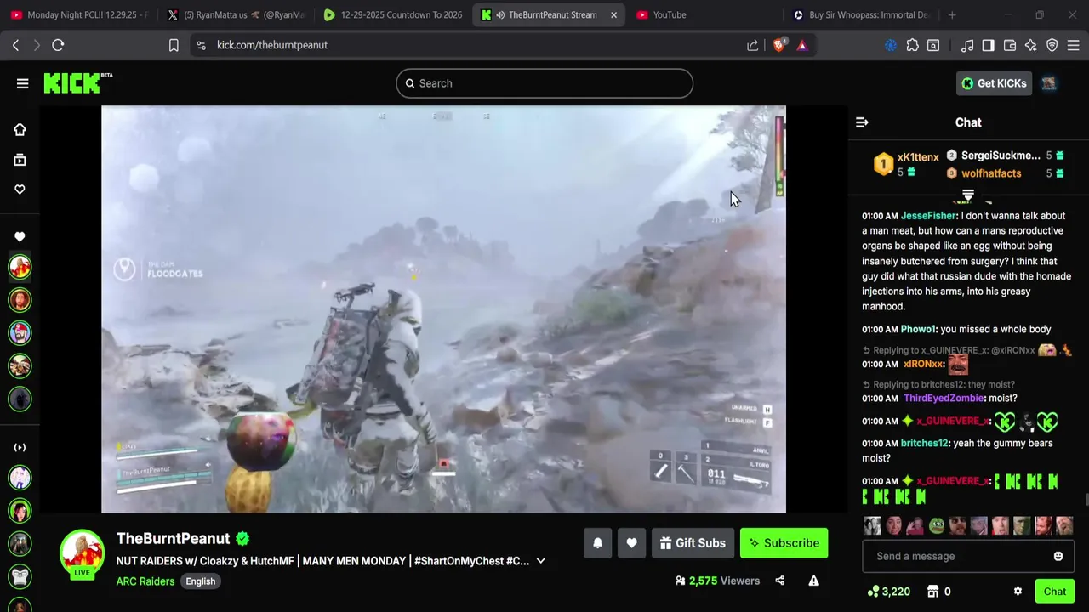Open the Brave Wallet icon
Screen dimensions: 1089x612
tap(1010, 45)
